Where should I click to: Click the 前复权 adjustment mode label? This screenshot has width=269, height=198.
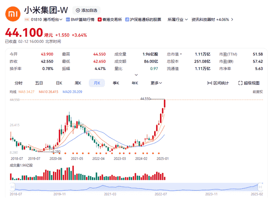(x=257, y=92)
